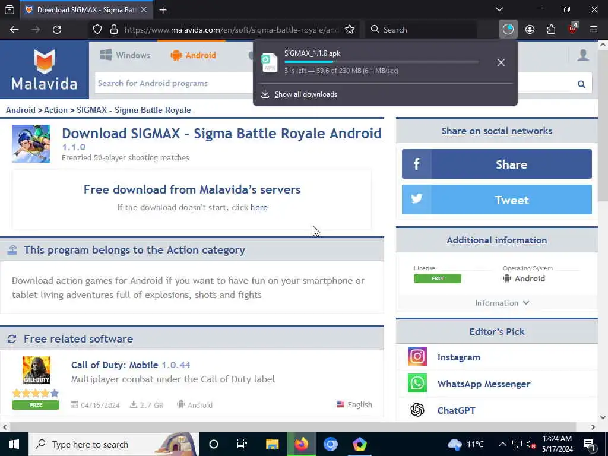Viewport: 608px width, 456px height.
Task: Click into the Firefox Search box
Action: click(421, 30)
